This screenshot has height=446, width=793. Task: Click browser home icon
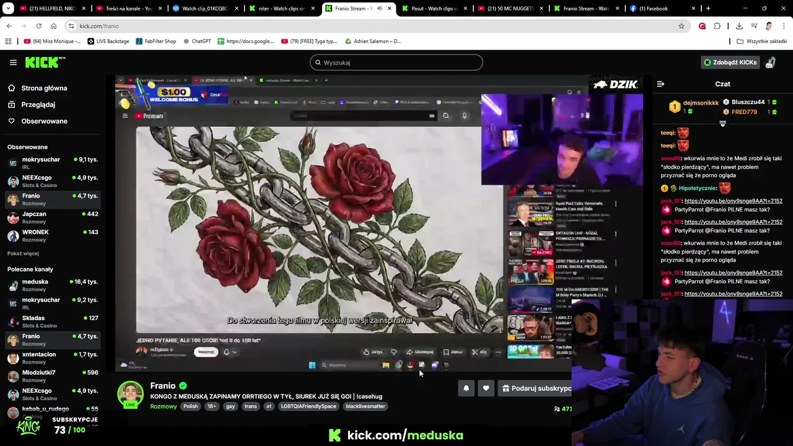pyautogui.click(x=53, y=26)
